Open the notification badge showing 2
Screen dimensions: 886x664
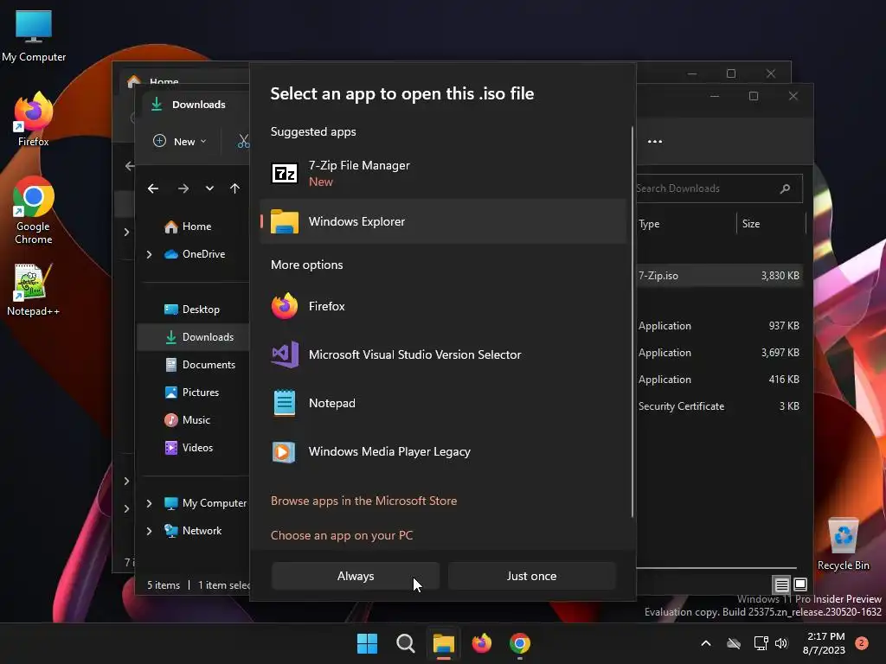(862, 643)
